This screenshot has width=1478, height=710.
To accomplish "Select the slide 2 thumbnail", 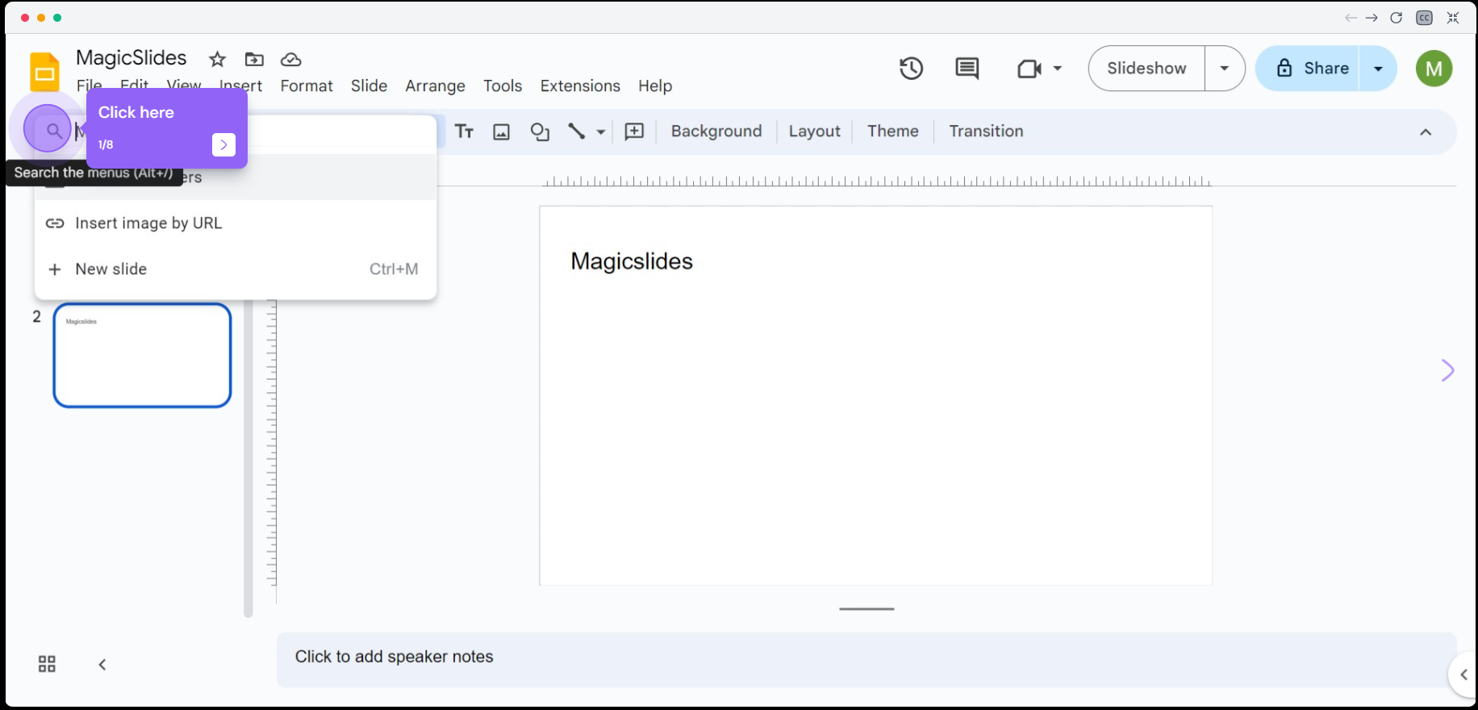I will pyautogui.click(x=142, y=356).
